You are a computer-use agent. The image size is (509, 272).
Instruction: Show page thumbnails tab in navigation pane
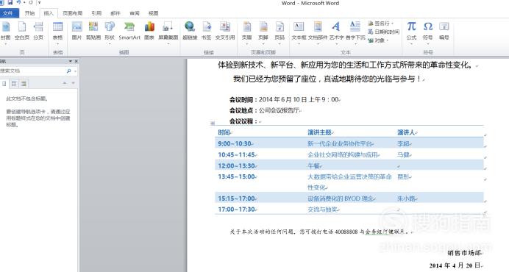click(14, 84)
